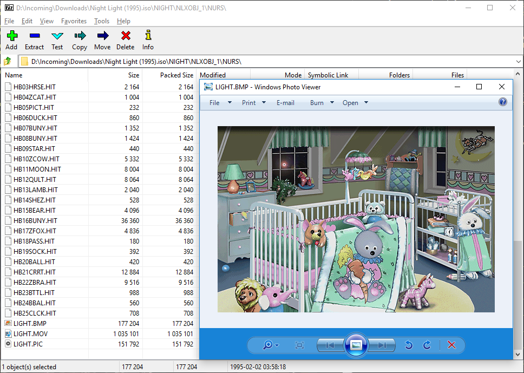Select the HB17ZFOX.HIT file
524x373 pixels.
35,231
